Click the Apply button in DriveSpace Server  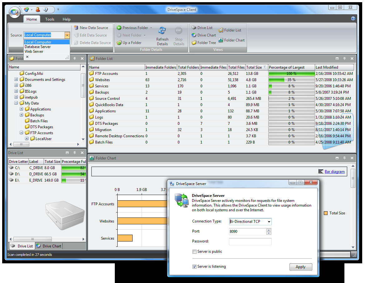tap(301, 267)
